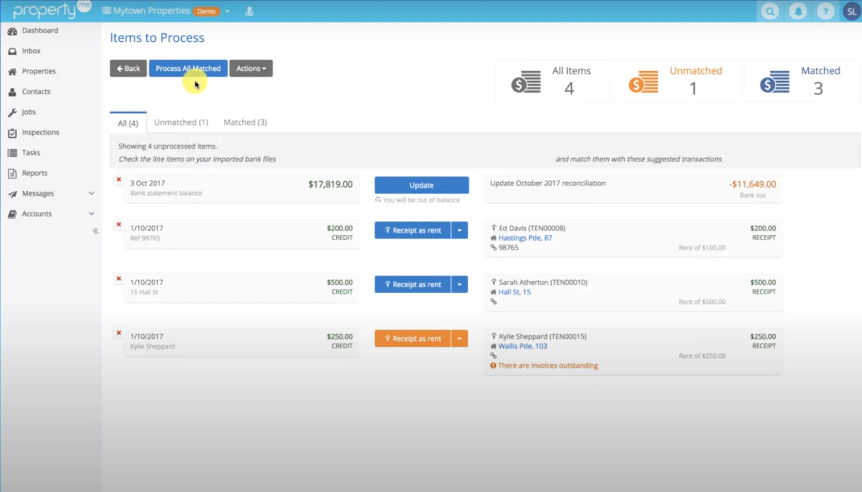Click the Inbox sidebar icon
Viewport: 862px width, 492px height.
point(12,51)
